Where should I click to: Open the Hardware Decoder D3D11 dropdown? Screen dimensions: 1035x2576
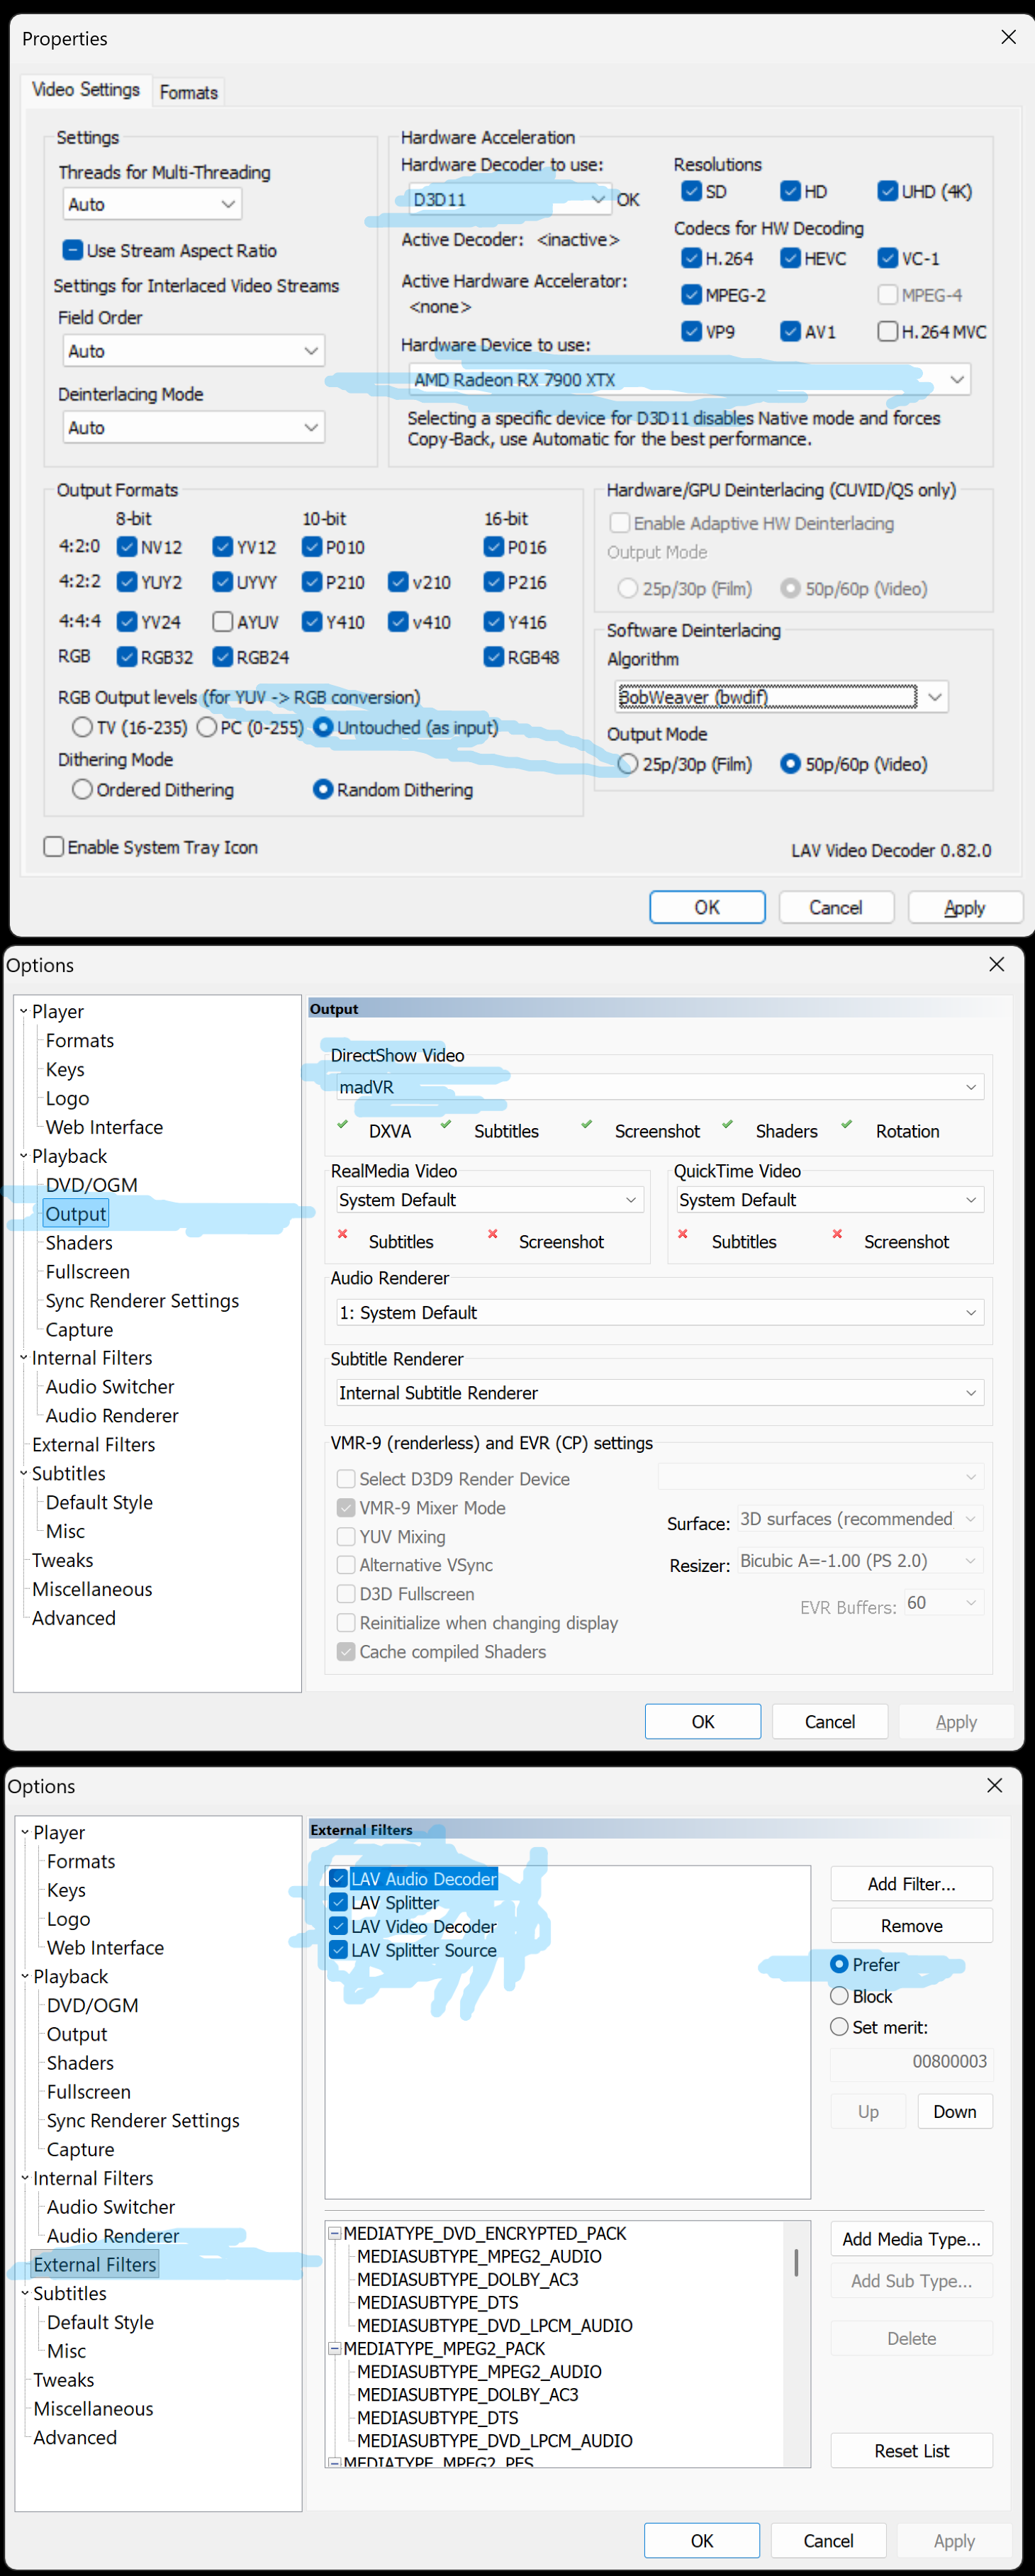(x=510, y=199)
